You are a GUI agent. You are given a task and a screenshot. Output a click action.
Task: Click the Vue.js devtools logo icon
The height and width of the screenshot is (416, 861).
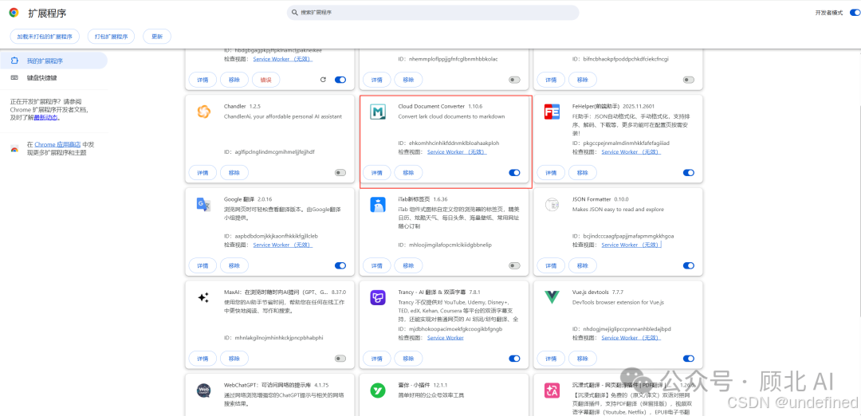coord(552,298)
